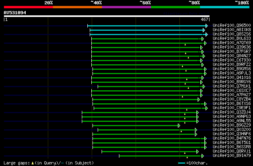253x166 pixels.
Task: Choose the UniRef100_Q7M1K1 subject name
Action: (x=232, y=86)
